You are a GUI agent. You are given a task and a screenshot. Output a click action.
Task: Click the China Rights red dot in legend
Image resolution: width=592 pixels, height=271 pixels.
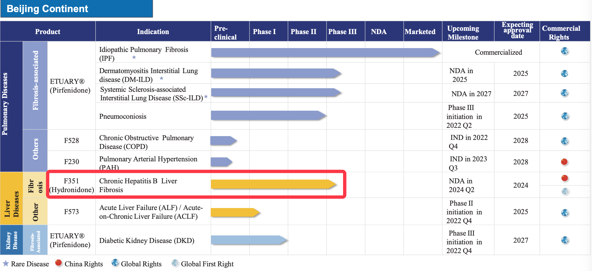coord(58,263)
